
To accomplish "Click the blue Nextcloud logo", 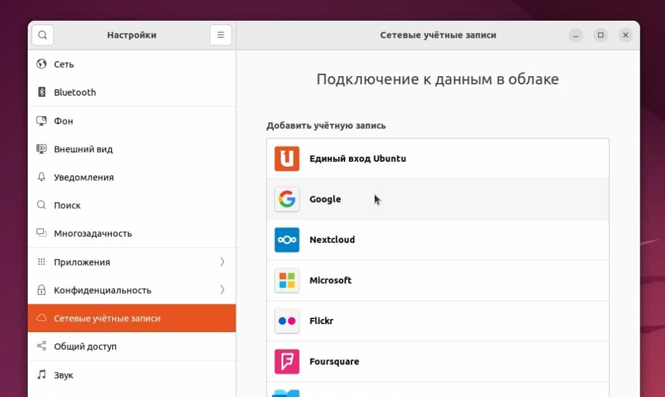I will pos(287,240).
